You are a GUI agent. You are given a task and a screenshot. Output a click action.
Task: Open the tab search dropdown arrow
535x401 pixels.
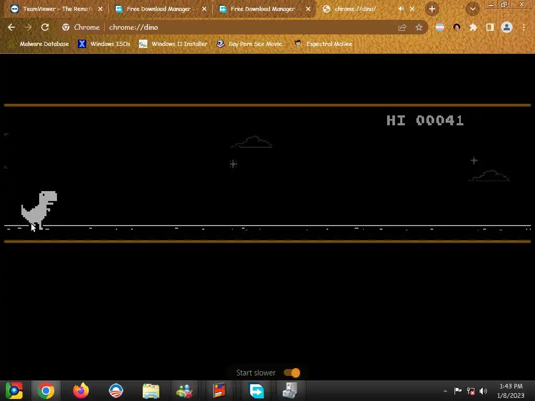tap(473, 9)
